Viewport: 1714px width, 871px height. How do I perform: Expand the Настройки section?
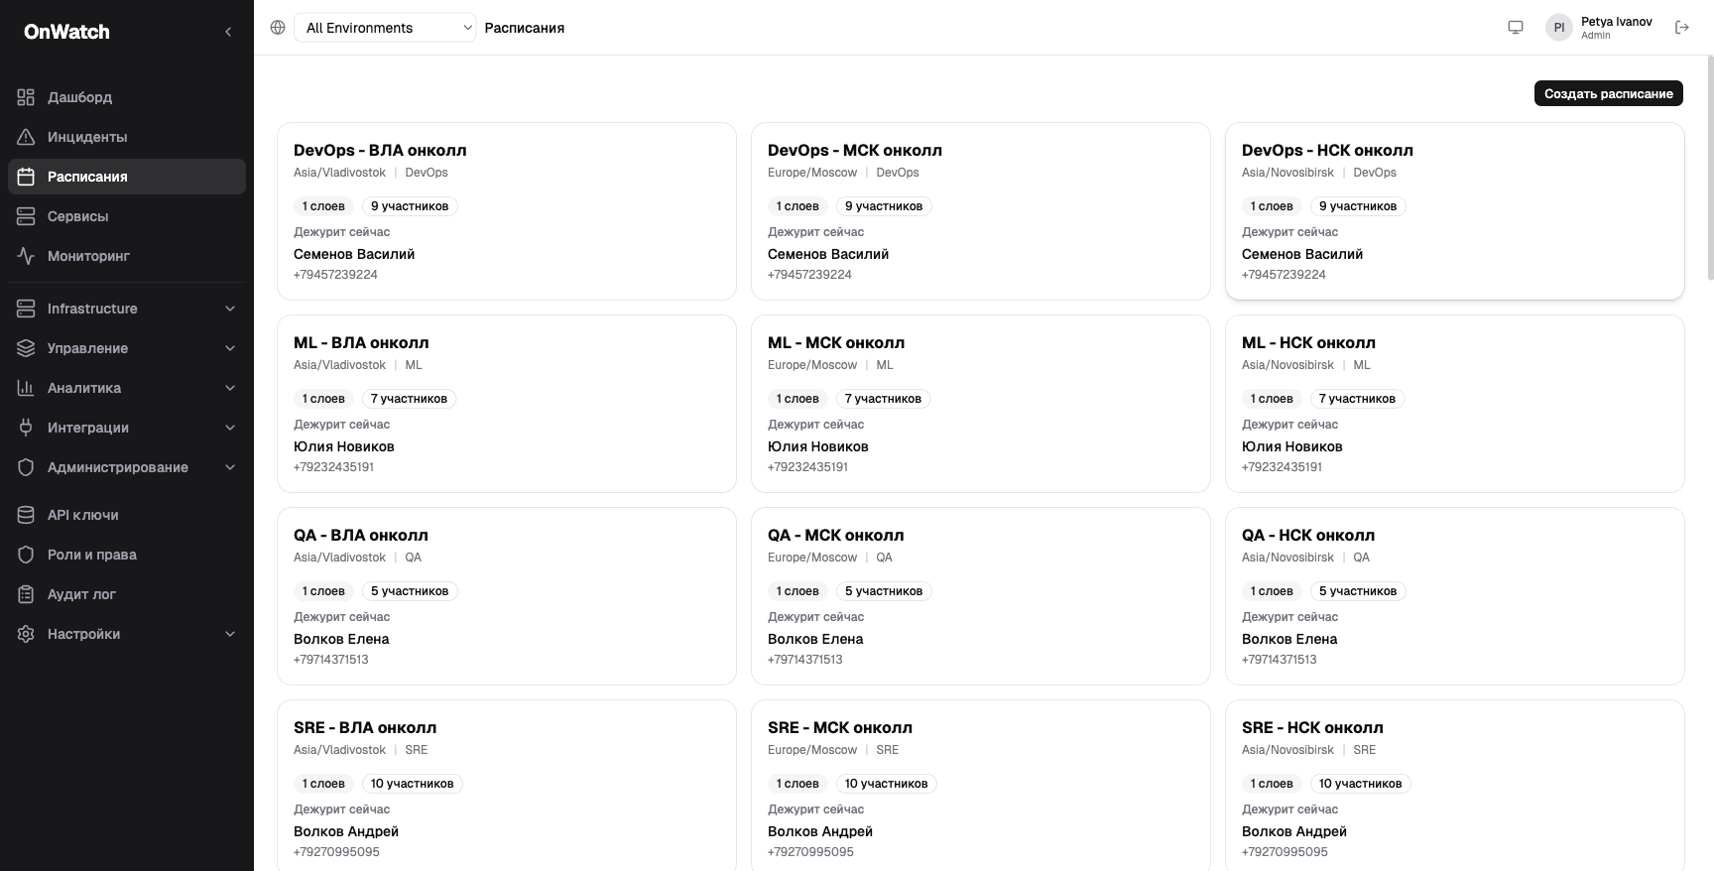pos(127,634)
